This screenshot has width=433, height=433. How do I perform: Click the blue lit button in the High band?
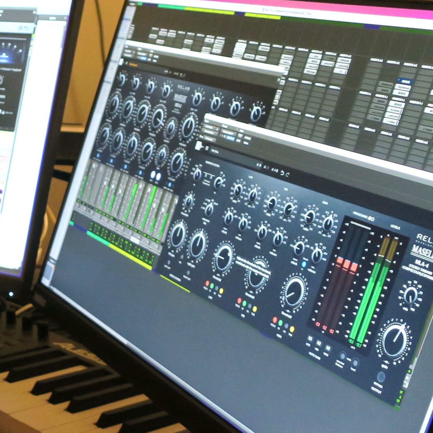pos(304,264)
